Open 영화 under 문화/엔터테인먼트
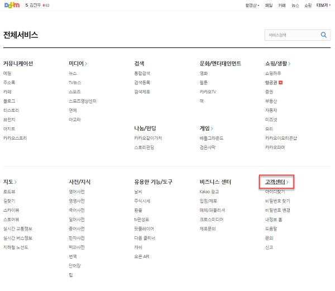This screenshot has height=291, width=335. click(x=204, y=73)
